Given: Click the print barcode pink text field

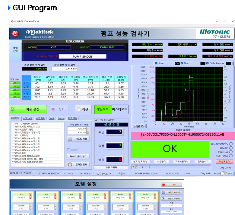Looking at the screenshot, I should pos(183,136).
